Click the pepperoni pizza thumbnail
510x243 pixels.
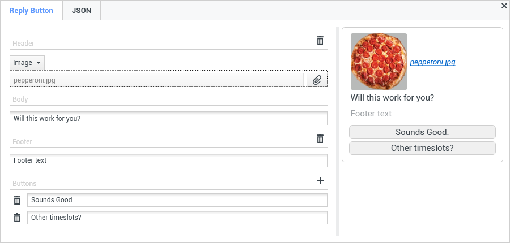coord(379,61)
